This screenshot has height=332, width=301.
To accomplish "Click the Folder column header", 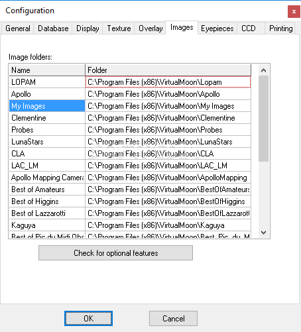I will pos(168,70).
